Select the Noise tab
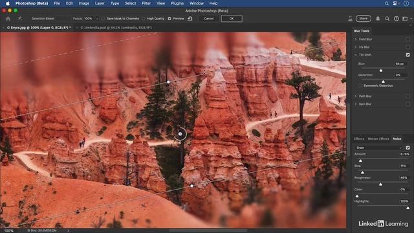Screen dimensions: 414x233 [x=397, y=139]
